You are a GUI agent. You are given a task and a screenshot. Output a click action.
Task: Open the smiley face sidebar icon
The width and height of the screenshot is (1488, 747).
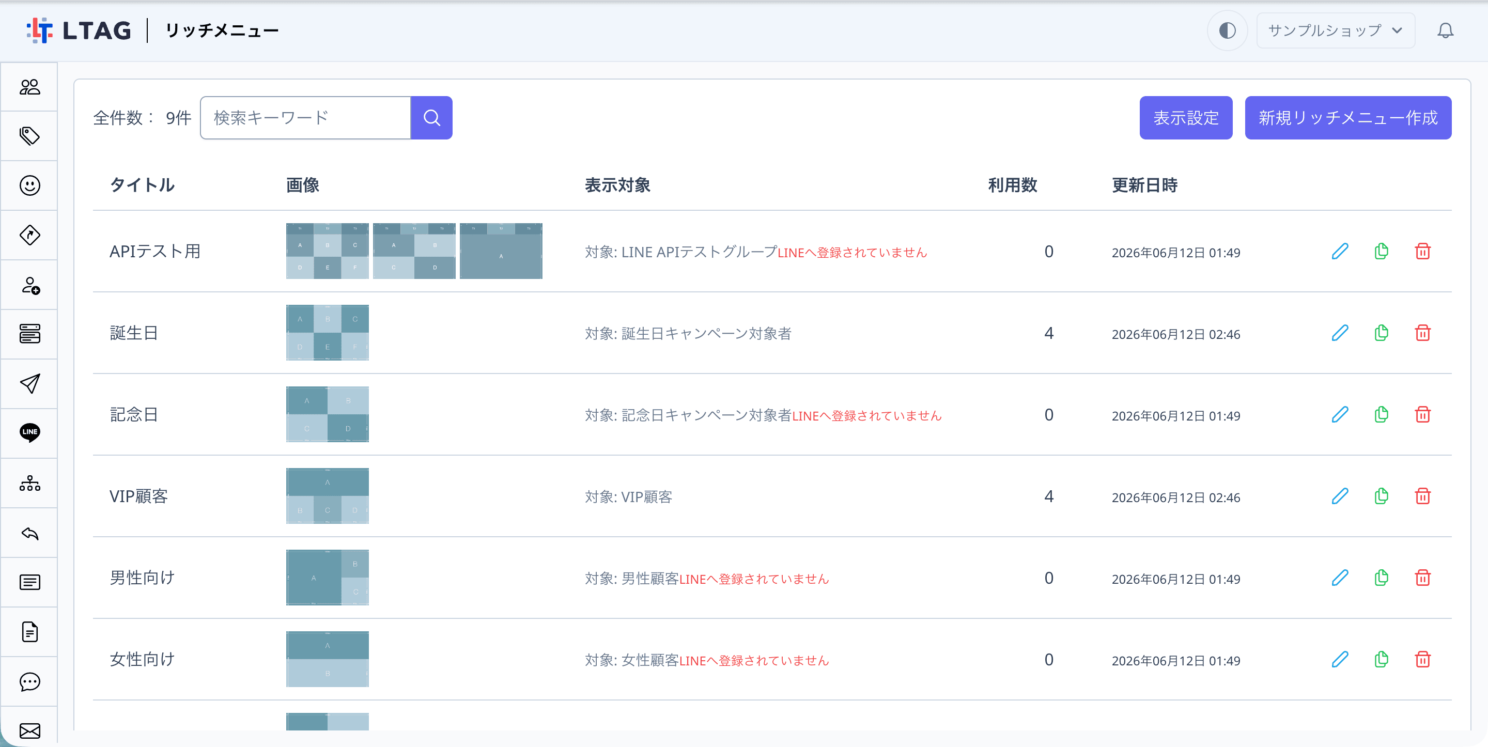click(29, 185)
